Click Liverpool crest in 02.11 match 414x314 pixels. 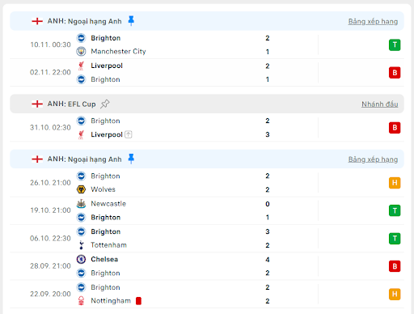click(x=81, y=66)
